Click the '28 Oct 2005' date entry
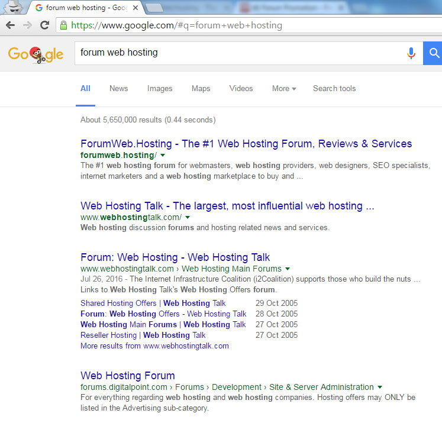The width and height of the screenshot is (442, 426). [276, 314]
